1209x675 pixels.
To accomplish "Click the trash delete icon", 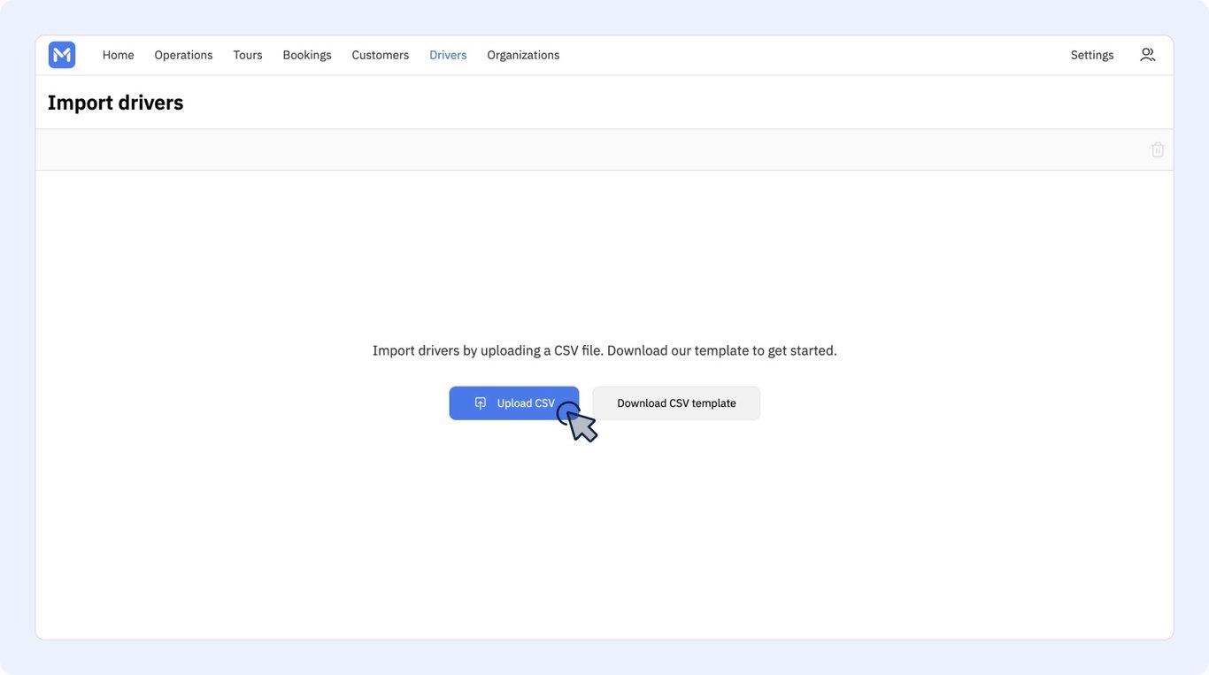I will pos(1158,150).
